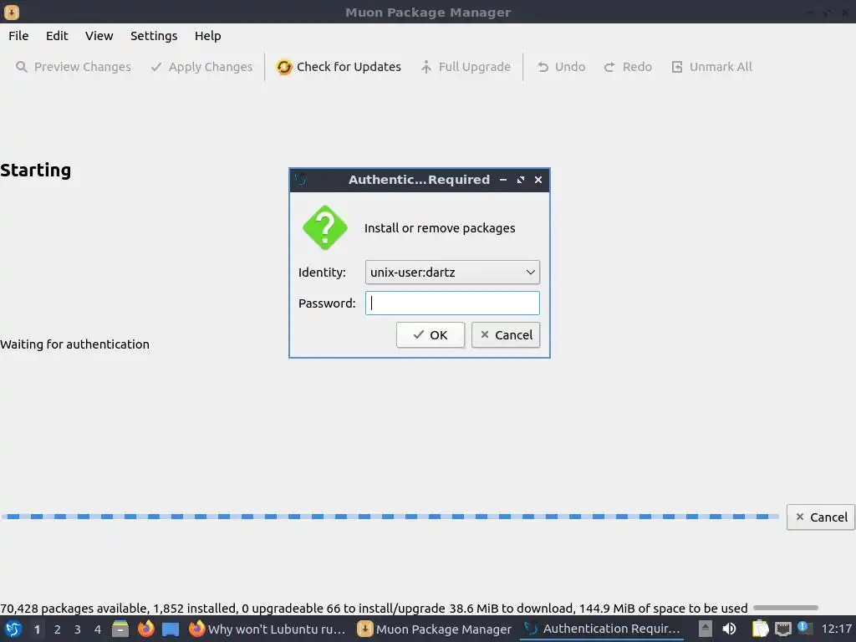Switch to Firefox 'Why won't Lubuntu' task
This screenshot has width=856, height=642.
pos(267,629)
